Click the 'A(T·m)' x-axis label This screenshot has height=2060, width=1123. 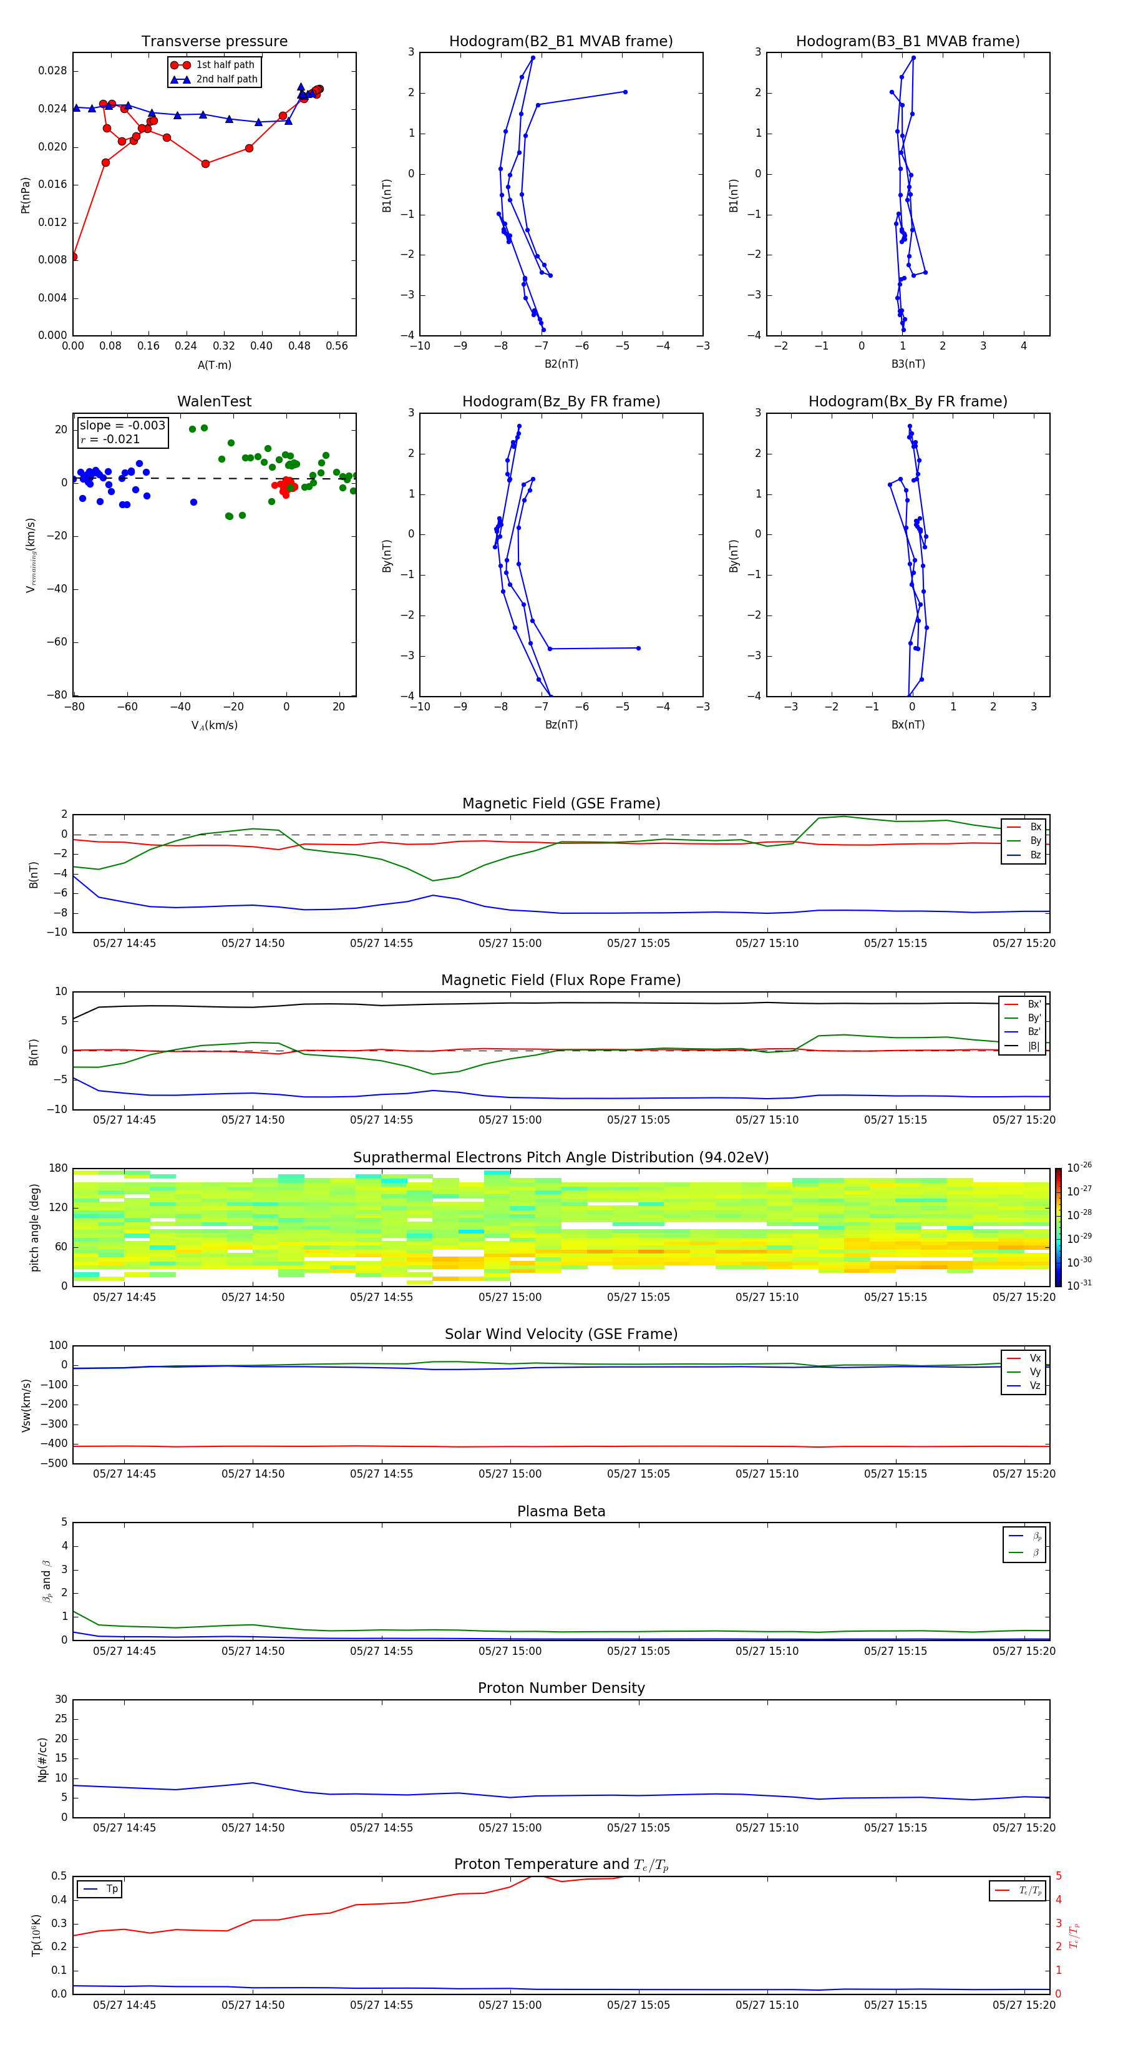(x=214, y=365)
